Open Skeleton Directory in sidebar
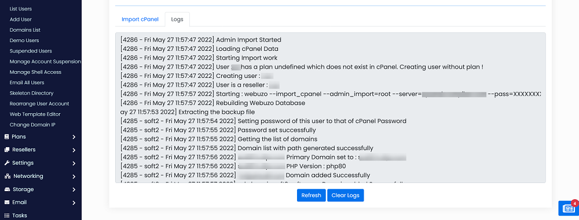 click(x=31, y=93)
